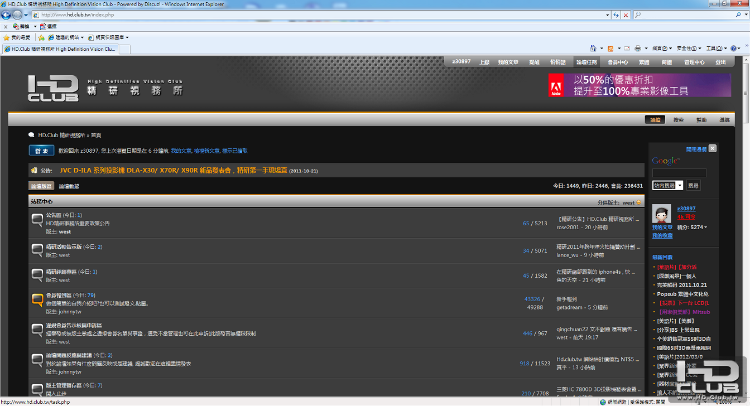Screen dimensions: 750x406
Task: Open 我的收藏 link in the sidebar
Action: (662, 235)
